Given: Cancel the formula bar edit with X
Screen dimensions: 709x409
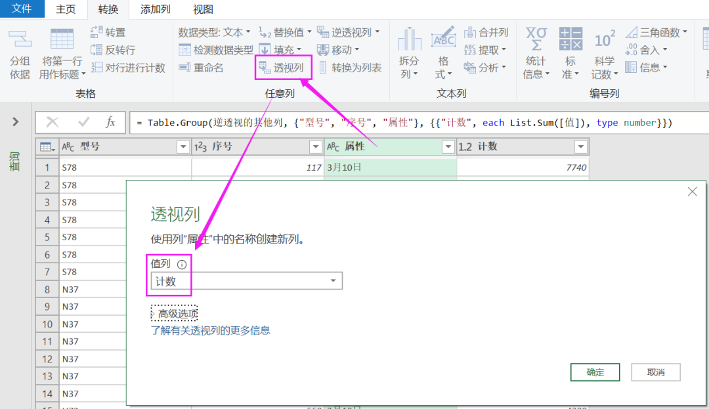Looking at the screenshot, I should pos(53,122).
